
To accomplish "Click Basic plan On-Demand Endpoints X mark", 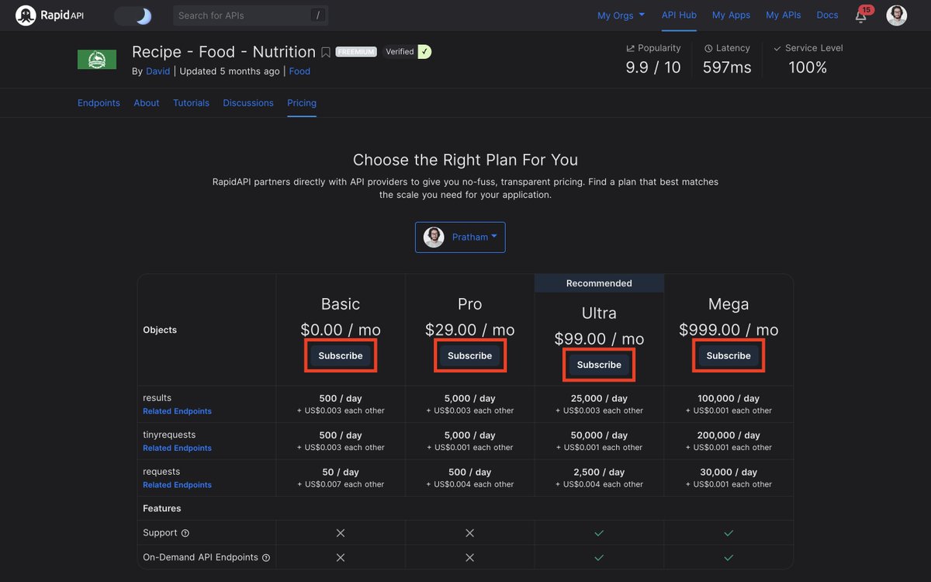I will click(341, 558).
